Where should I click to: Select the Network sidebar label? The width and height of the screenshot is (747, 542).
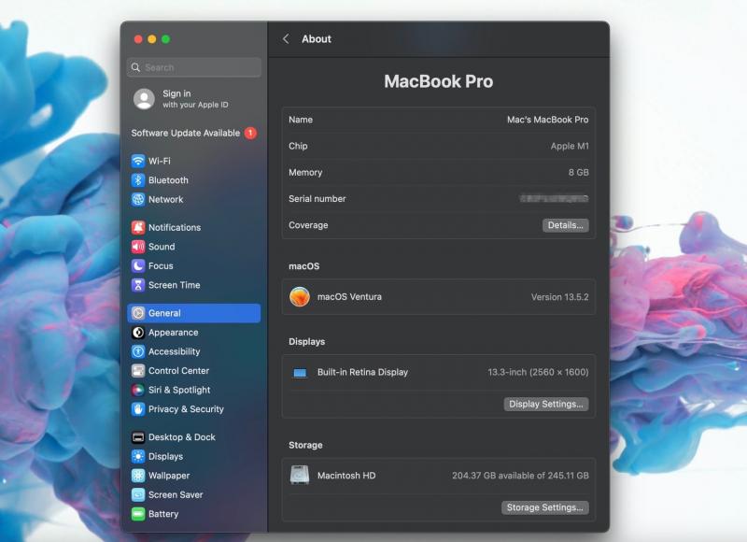(x=166, y=199)
